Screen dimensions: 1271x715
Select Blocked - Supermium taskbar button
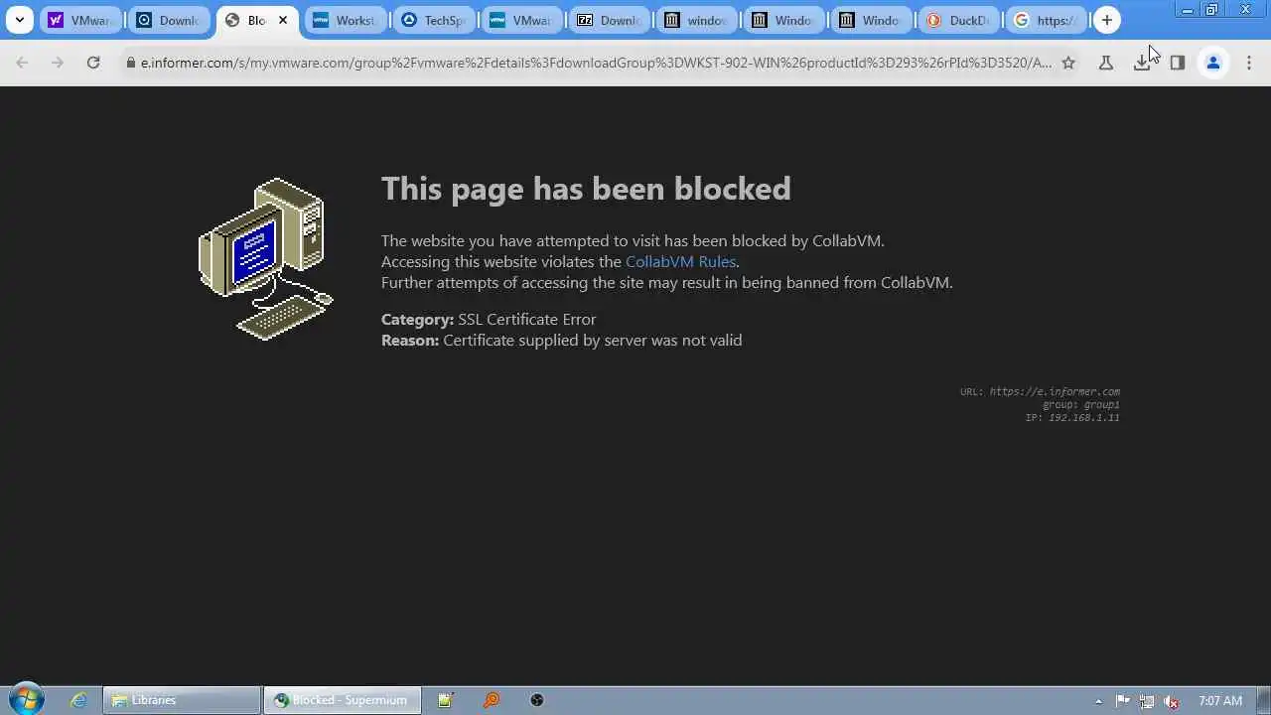click(x=343, y=700)
